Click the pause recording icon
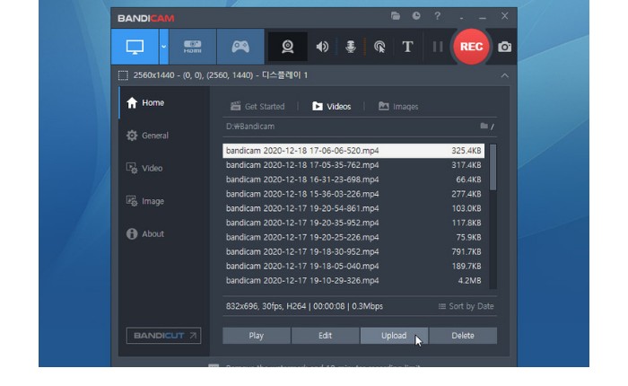Viewport: 628px width, 386px height. point(438,47)
